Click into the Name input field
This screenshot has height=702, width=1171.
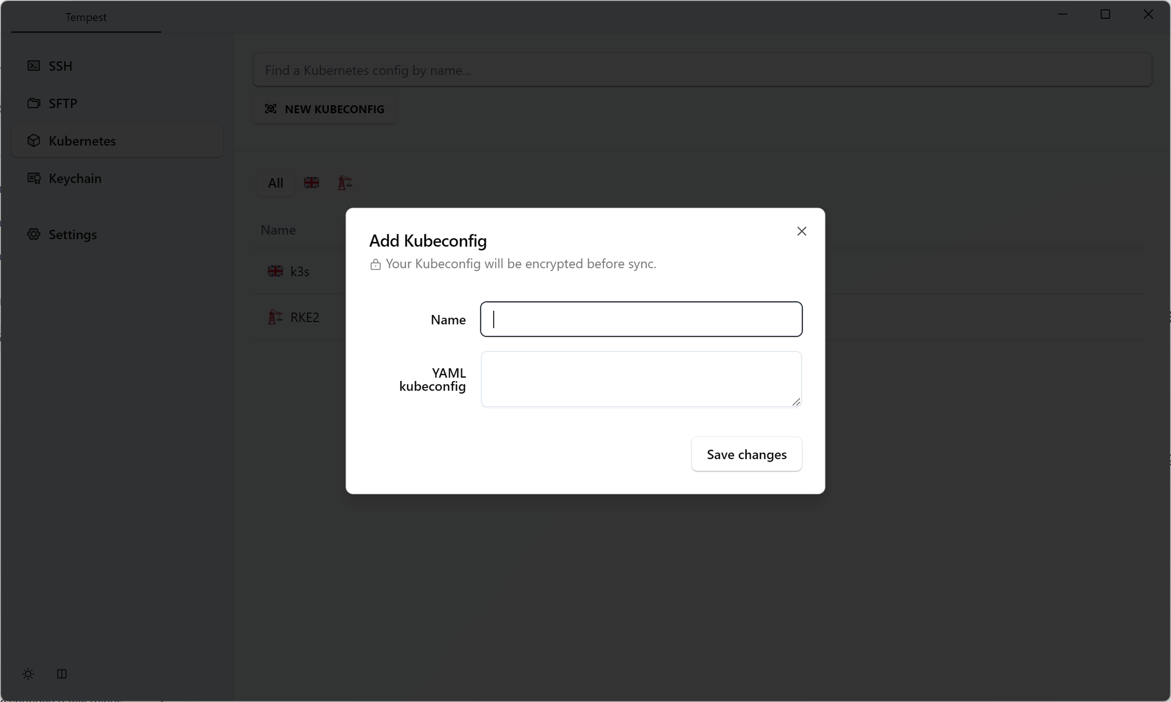641,320
